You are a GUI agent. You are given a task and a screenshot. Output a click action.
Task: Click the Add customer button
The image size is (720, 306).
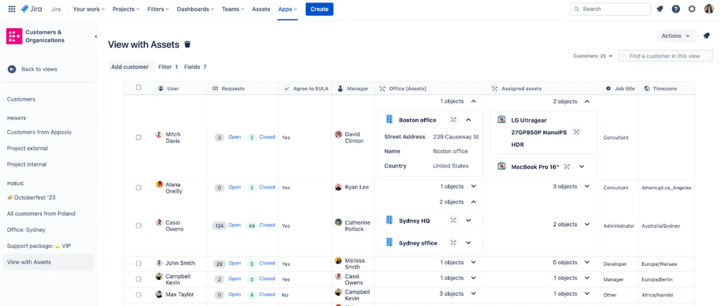click(x=130, y=67)
